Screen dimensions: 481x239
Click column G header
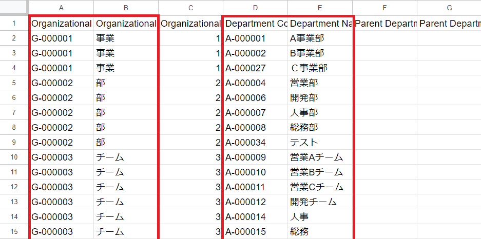coord(449,8)
